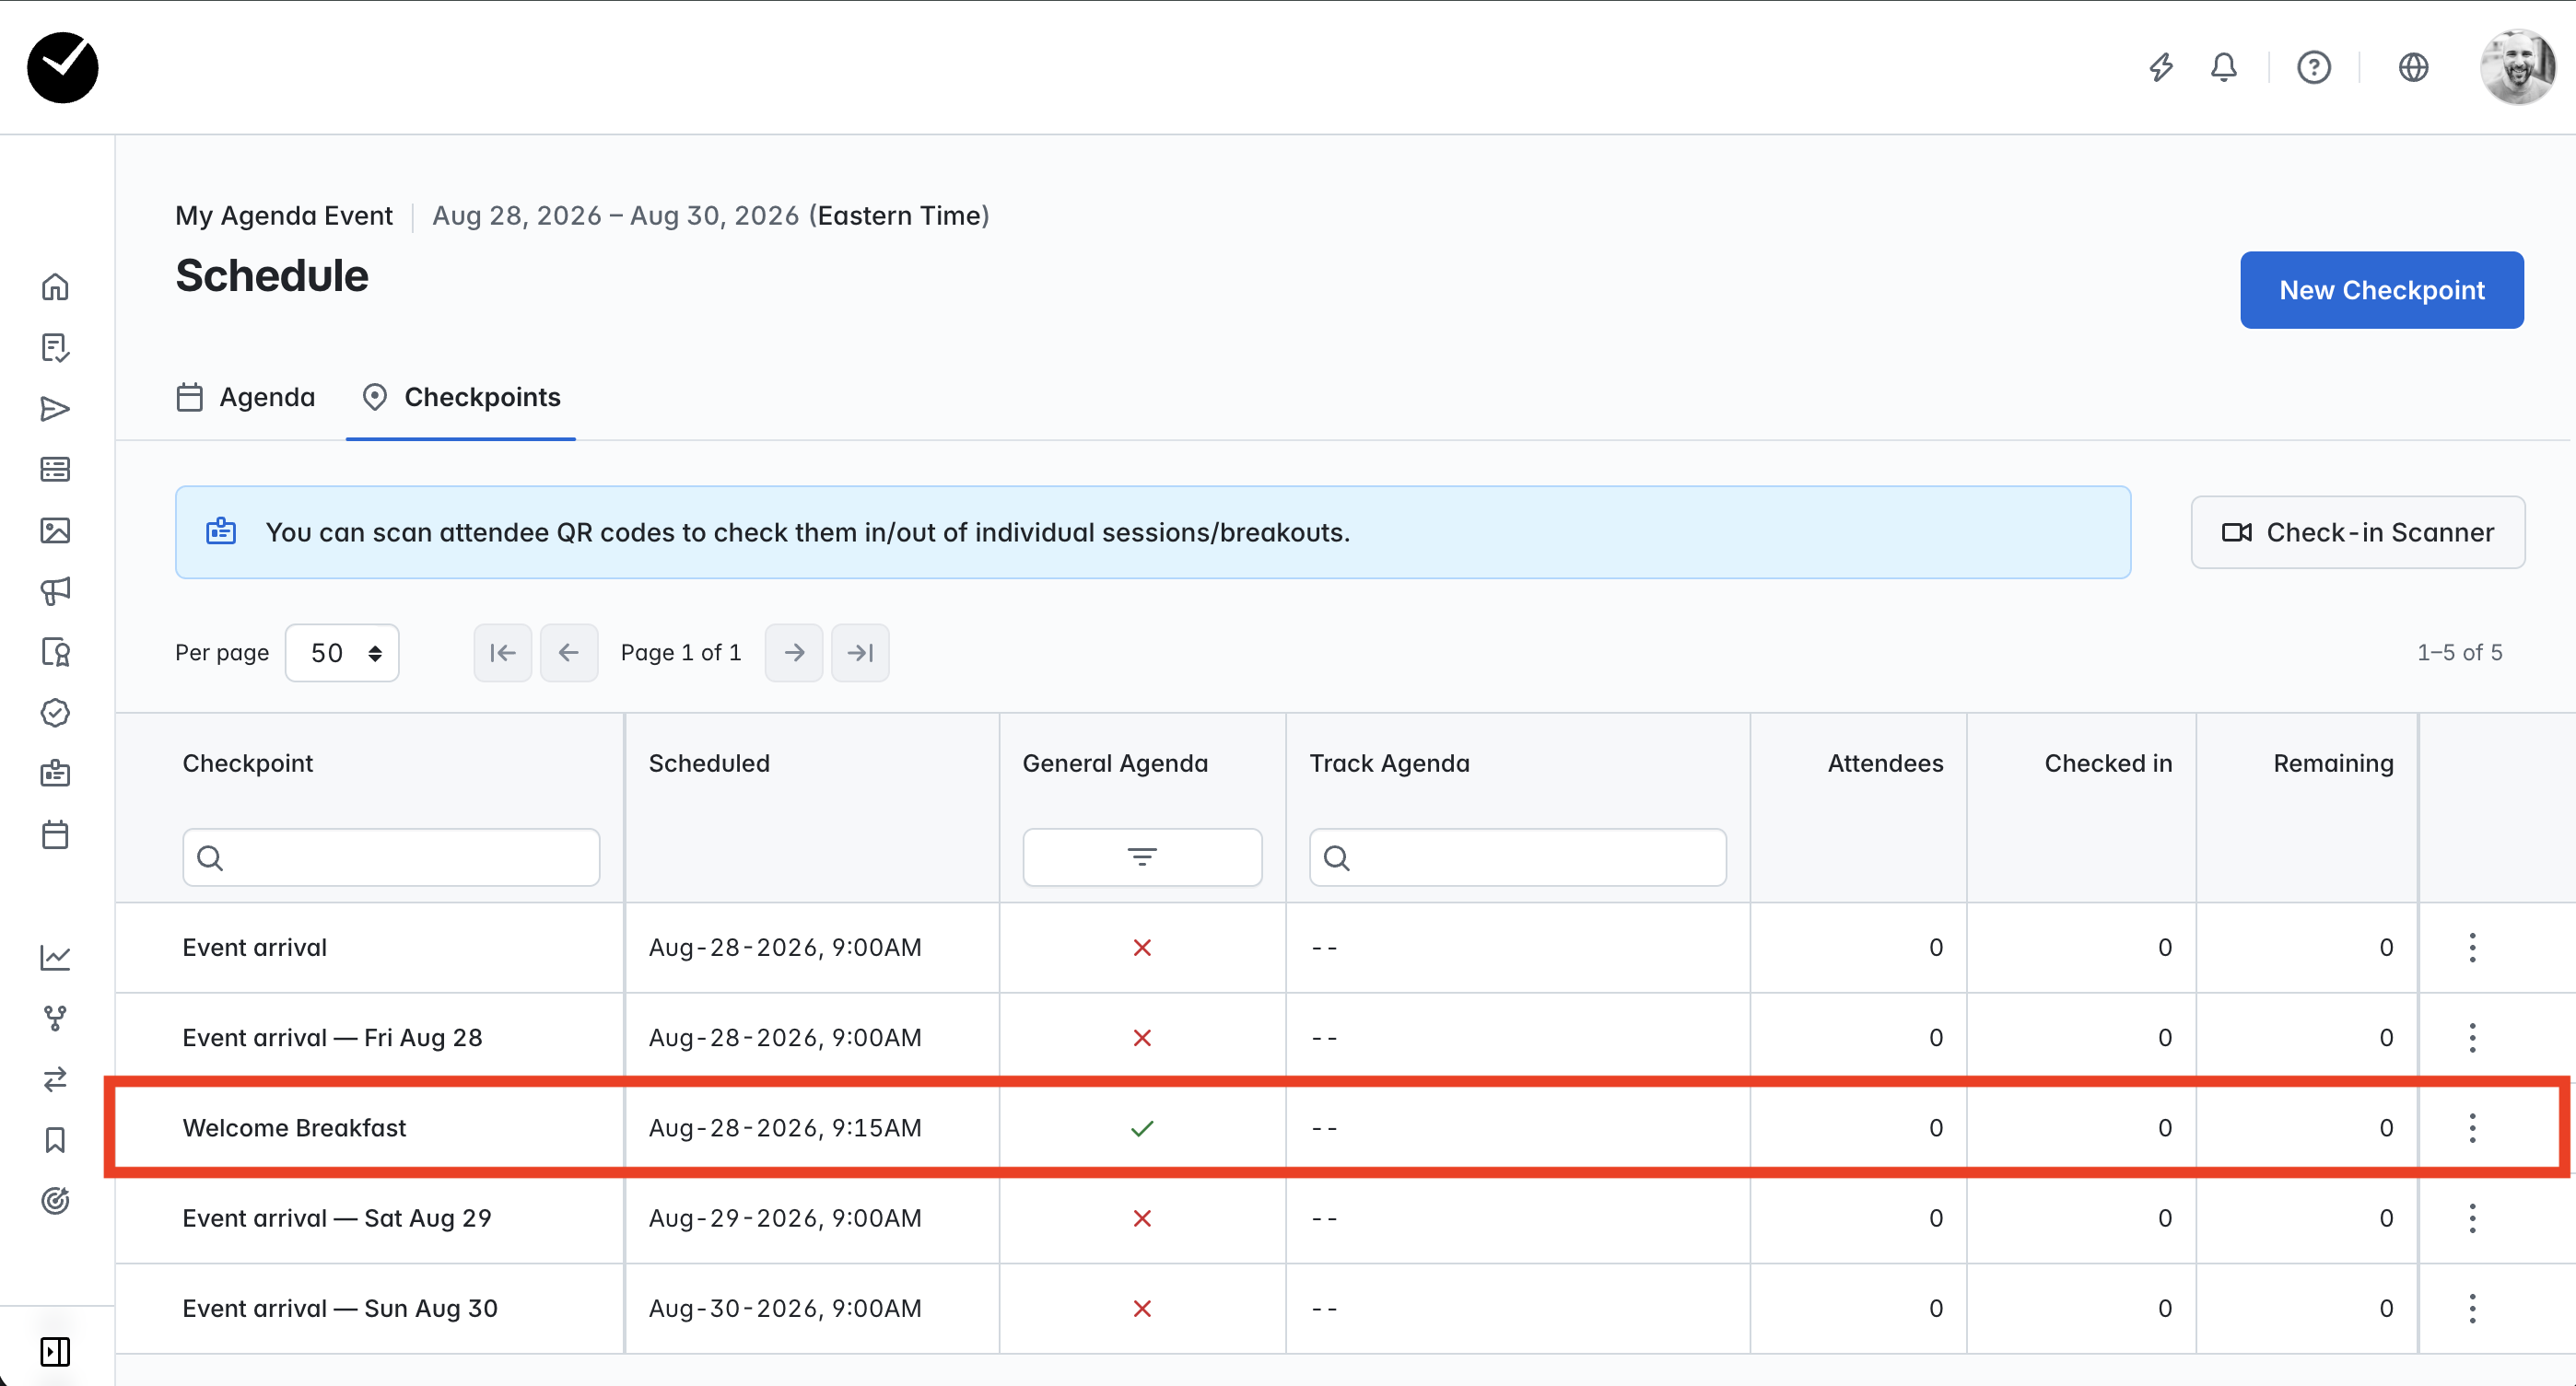Click the lightning bolt icon in header
This screenshot has width=2576, height=1386.
[x=2161, y=67]
